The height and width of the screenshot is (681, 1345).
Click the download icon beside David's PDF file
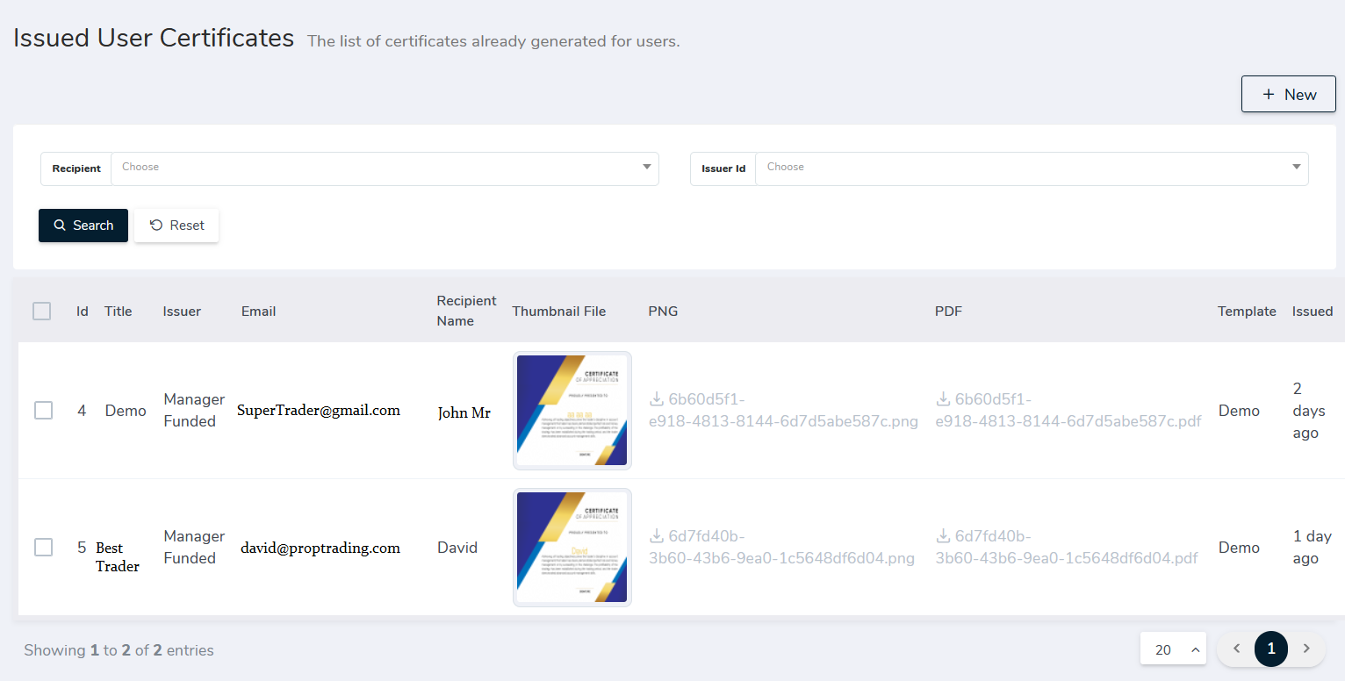click(x=942, y=535)
